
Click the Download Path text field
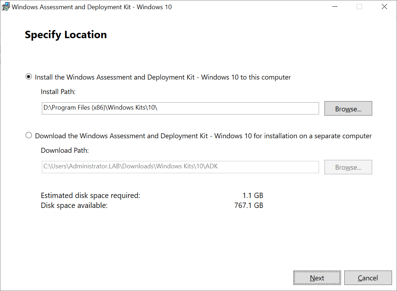coord(180,167)
